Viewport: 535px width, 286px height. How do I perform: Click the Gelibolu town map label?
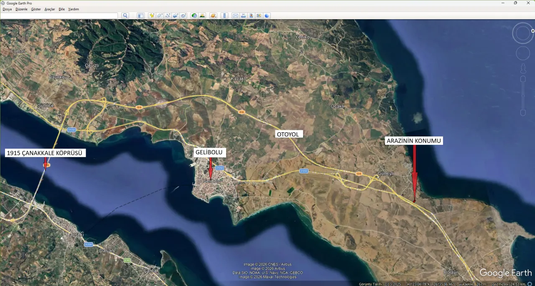tap(211, 181)
